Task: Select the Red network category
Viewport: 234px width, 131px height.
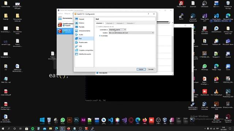Action: point(84,39)
